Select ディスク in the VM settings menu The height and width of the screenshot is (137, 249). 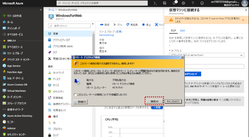tap(57, 79)
